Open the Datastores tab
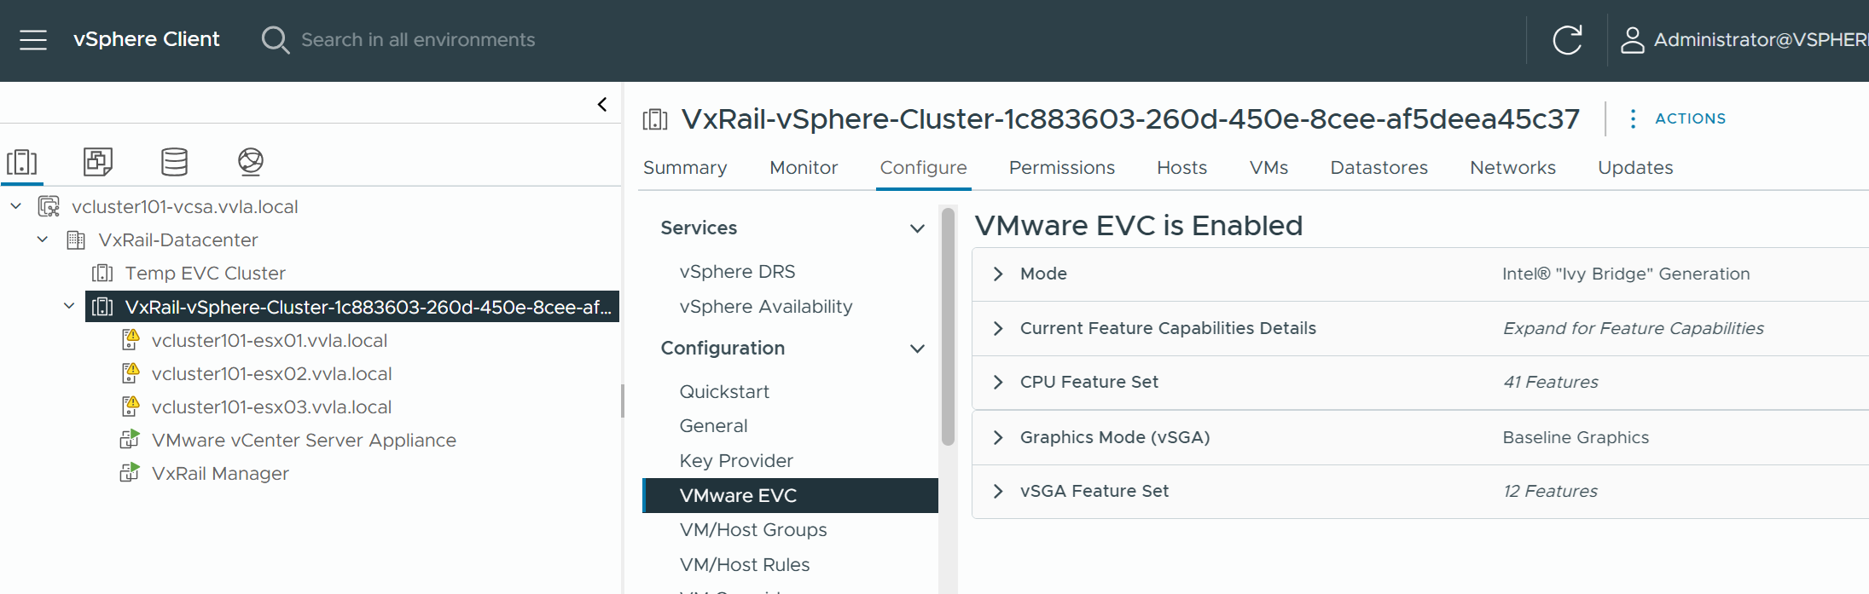 (x=1379, y=168)
